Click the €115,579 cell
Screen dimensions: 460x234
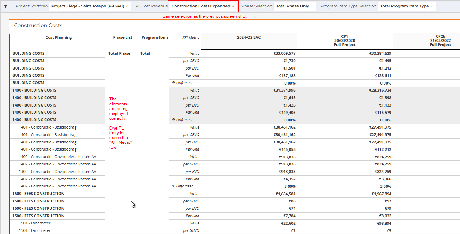pos(383,113)
